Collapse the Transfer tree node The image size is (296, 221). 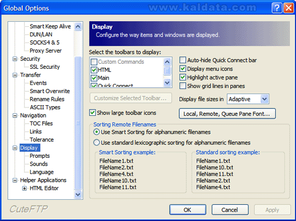[15, 75]
